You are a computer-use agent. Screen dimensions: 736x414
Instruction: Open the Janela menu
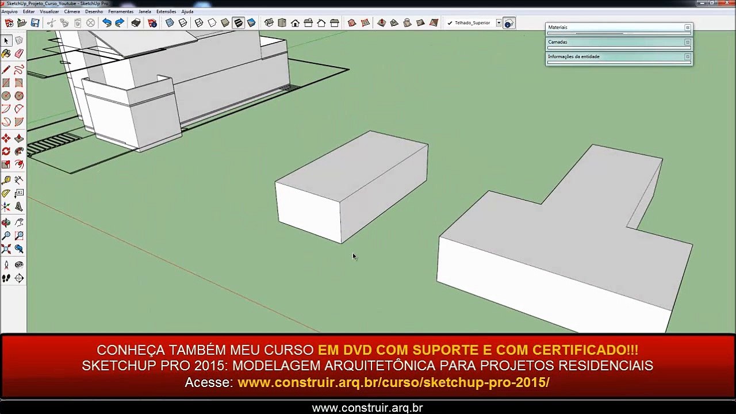click(x=145, y=11)
